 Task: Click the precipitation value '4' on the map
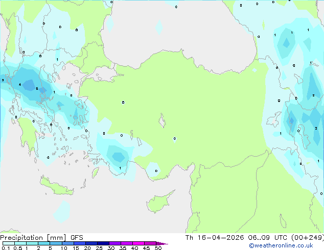20,84
